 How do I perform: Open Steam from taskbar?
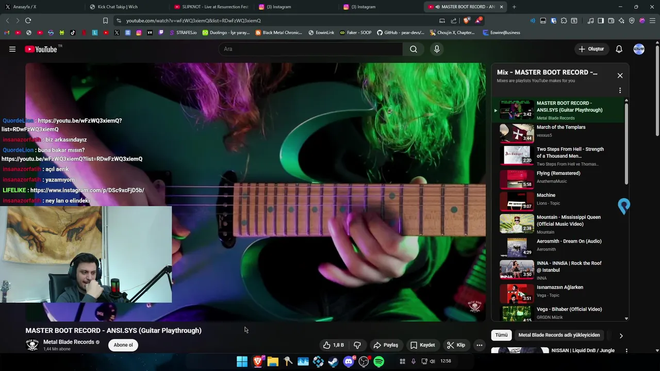[334, 361]
